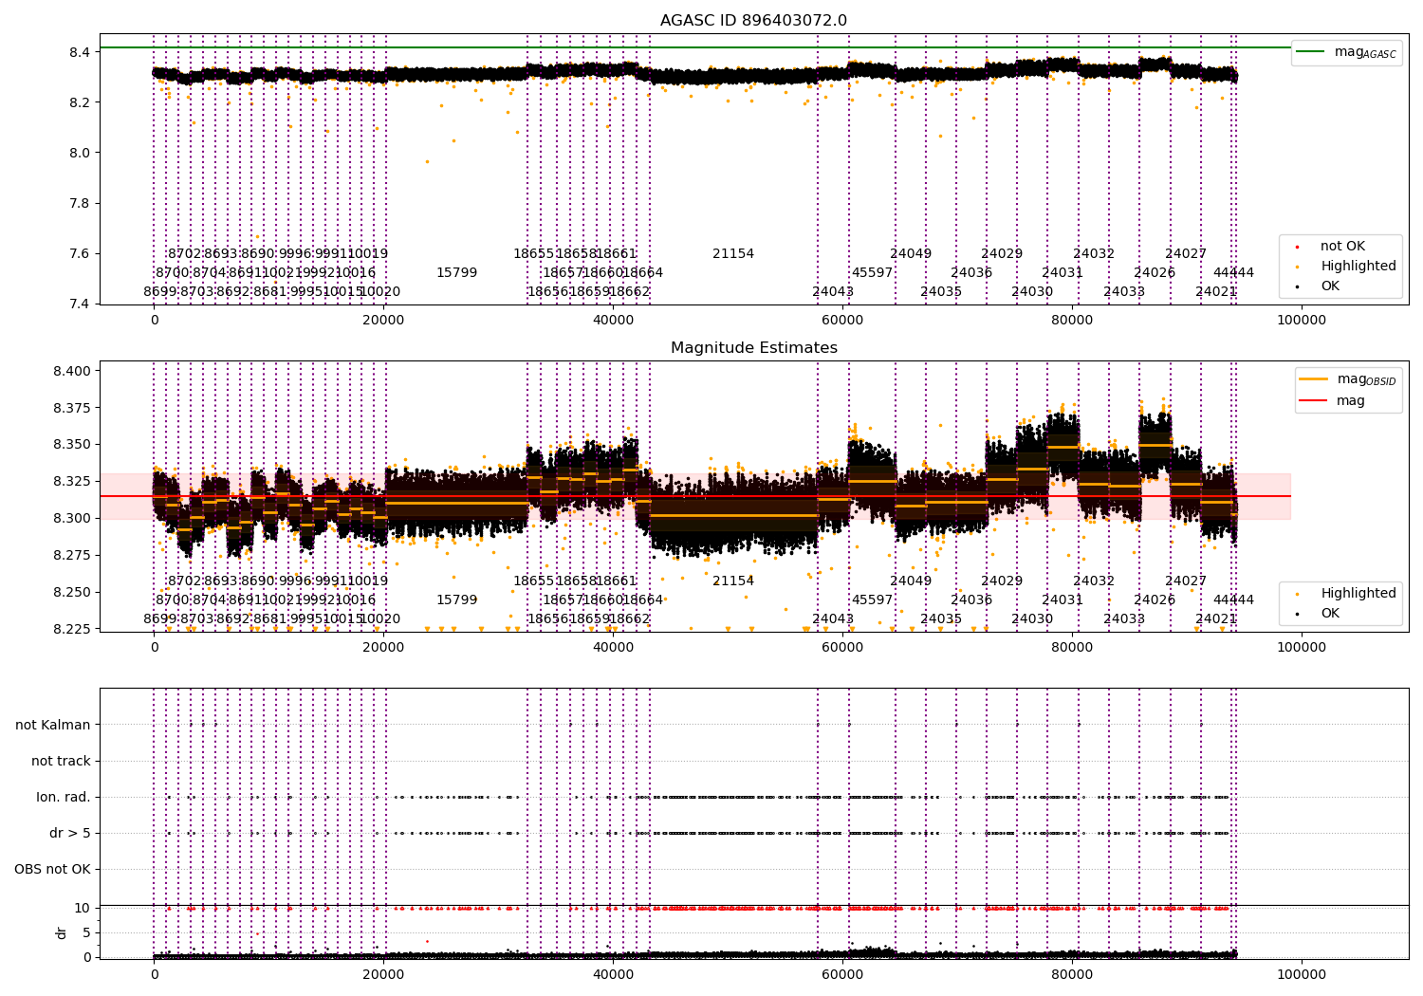Click obsid label 21154 in the top plot
The height and width of the screenshot is (996, 1423).
[x=733, y=254]
